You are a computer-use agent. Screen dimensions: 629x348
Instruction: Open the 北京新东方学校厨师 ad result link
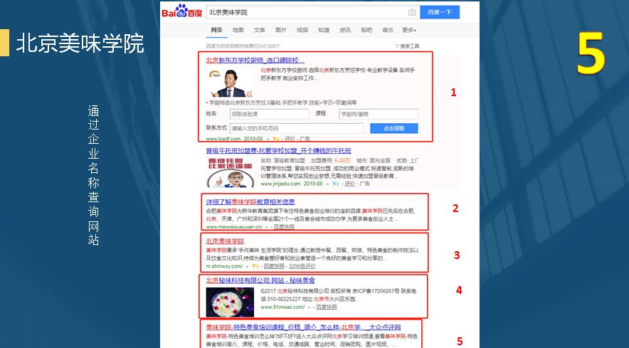(255, 60)
